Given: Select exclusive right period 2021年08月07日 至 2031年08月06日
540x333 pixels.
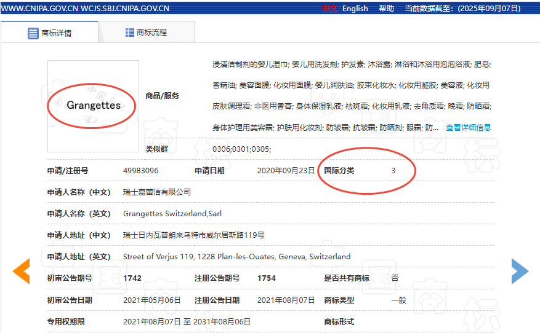Looking at the screenshot, I should pos(187,322).
